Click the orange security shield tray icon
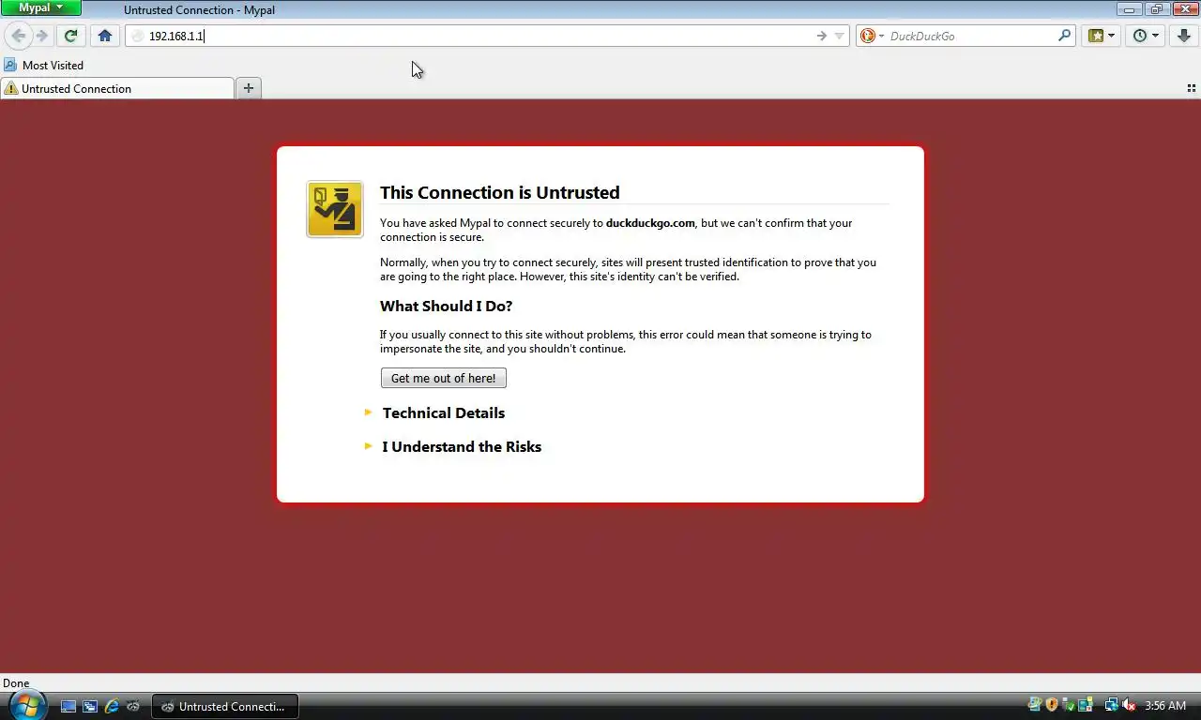Viewport: 1201px width, 720px height. coord(1052,705)
